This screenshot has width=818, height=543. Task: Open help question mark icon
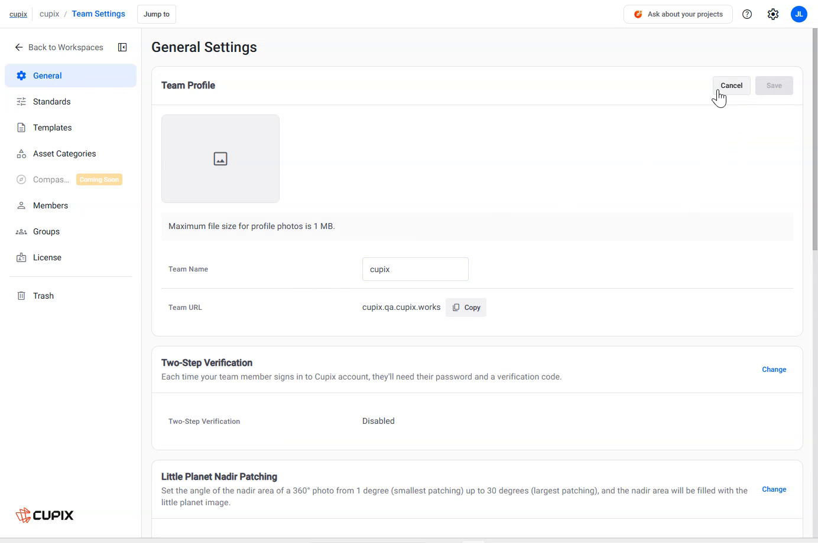click(747, 14)
